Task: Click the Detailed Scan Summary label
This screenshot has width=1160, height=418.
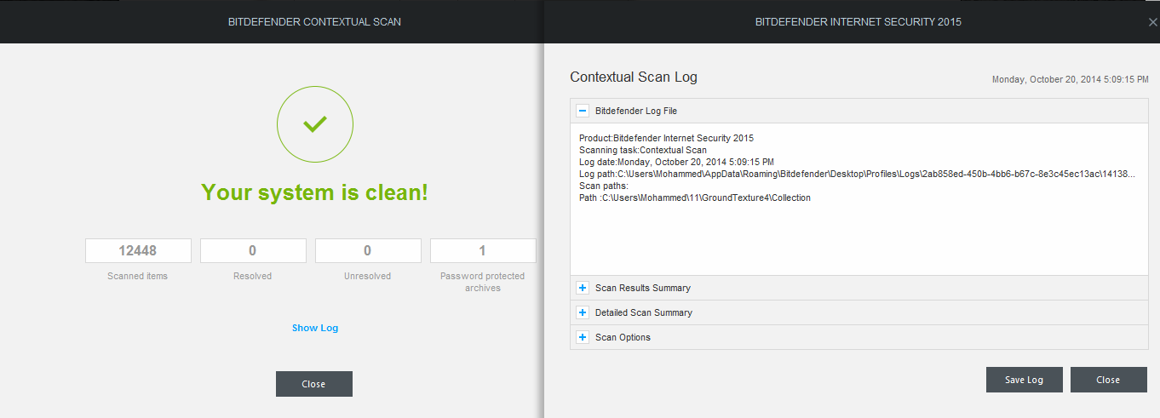Action: click(644, 312)
